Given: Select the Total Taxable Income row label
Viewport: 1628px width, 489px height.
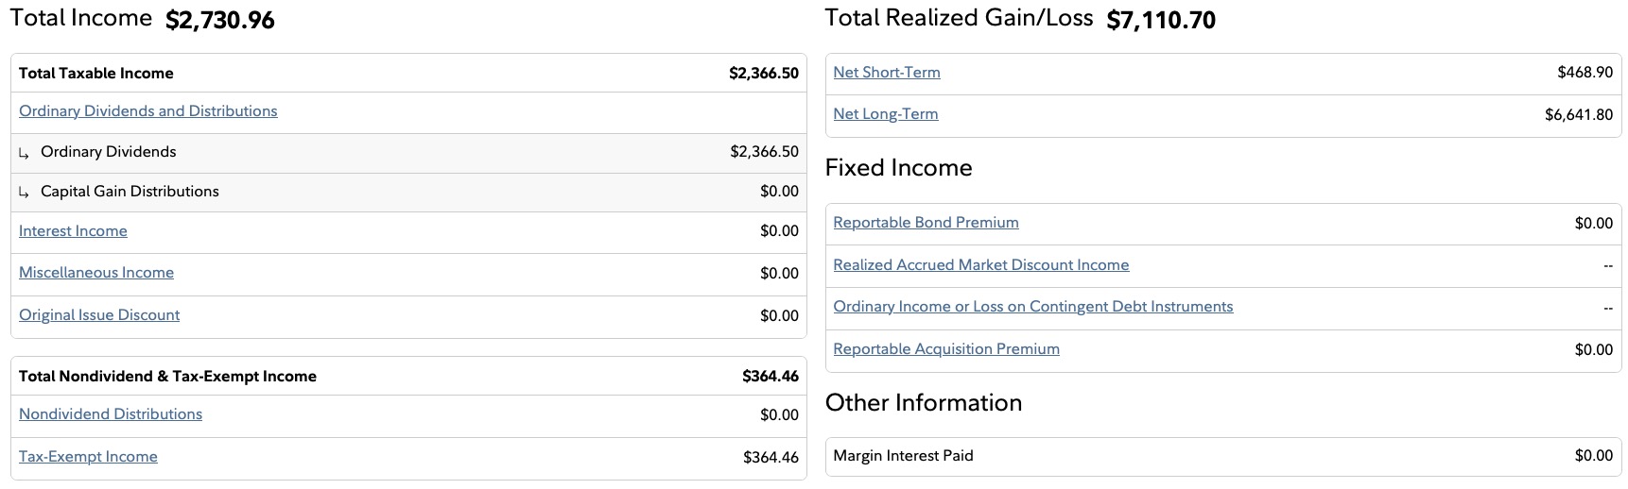Looking at the screenshot, I should pyautogui.click(x=96, y=74).
